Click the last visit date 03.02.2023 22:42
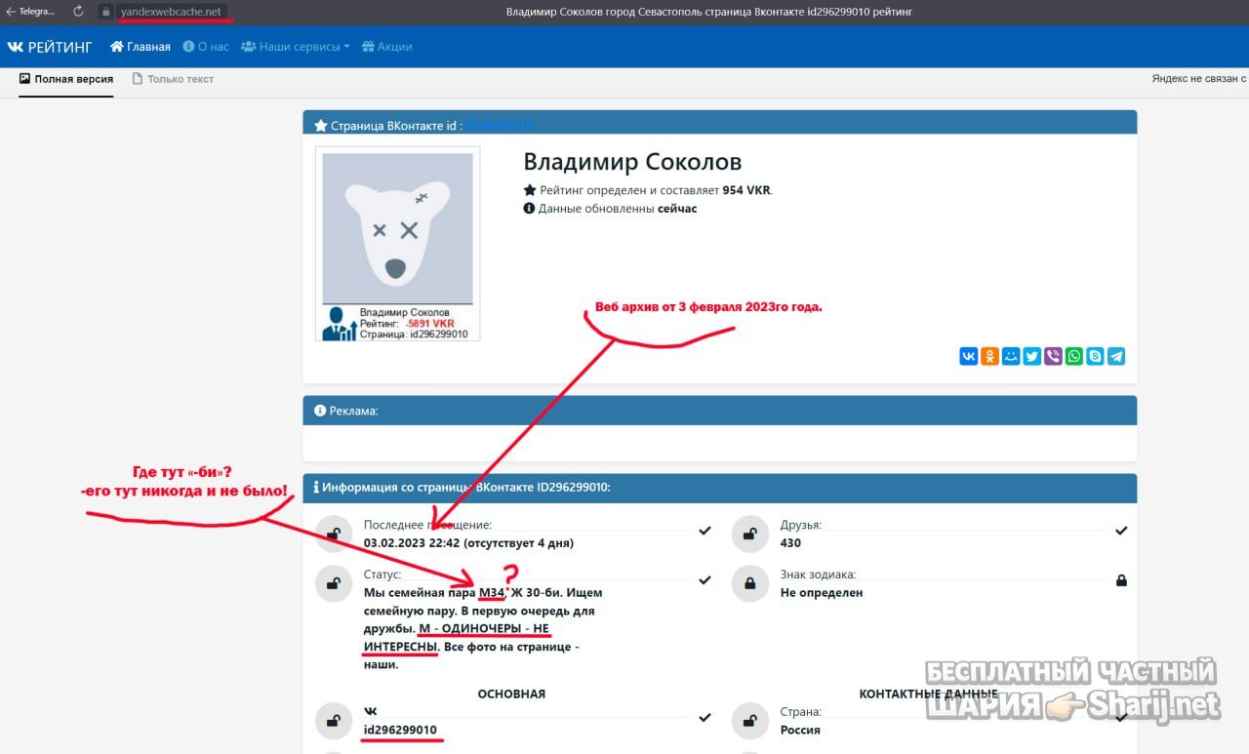Image resolution: width=1249 pixels, height=754 pixels. (414, 543)
